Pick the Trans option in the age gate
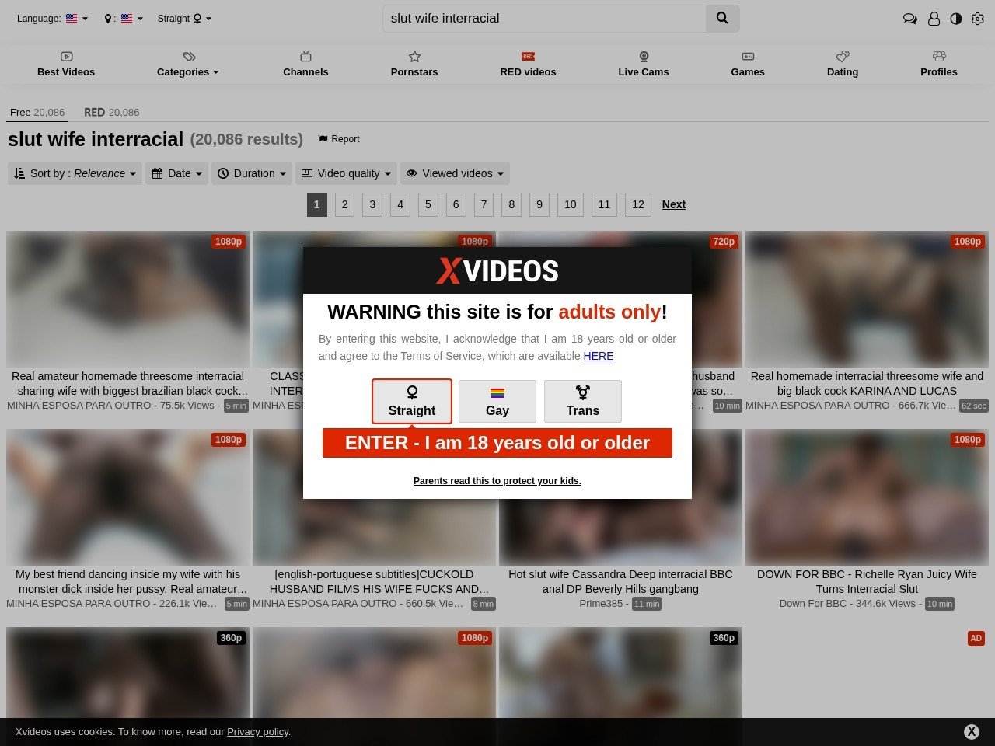This screenshot has height=746, width=995. [x=583, y=401]
